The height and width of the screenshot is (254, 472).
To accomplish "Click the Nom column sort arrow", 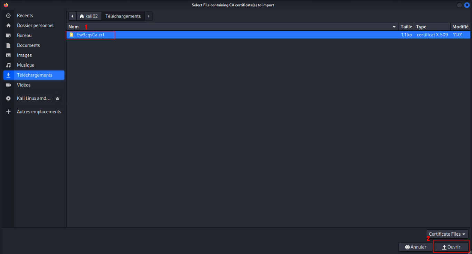I will [394, 27].
